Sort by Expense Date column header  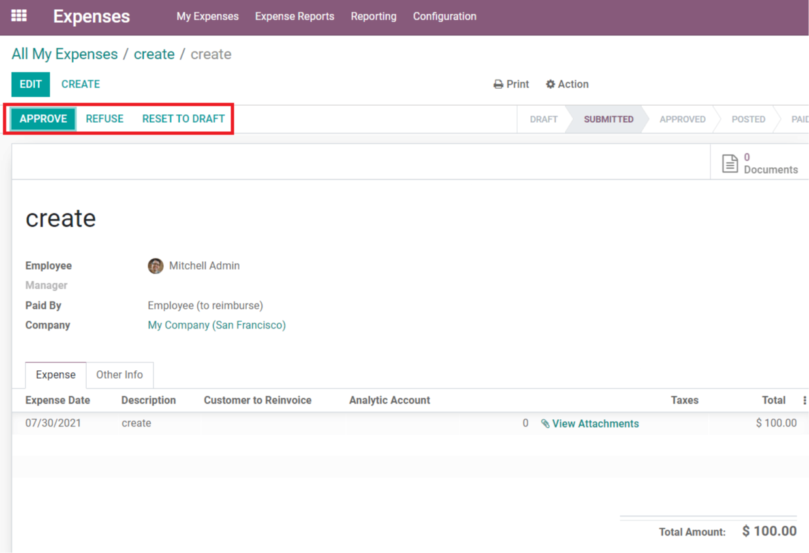57,400
